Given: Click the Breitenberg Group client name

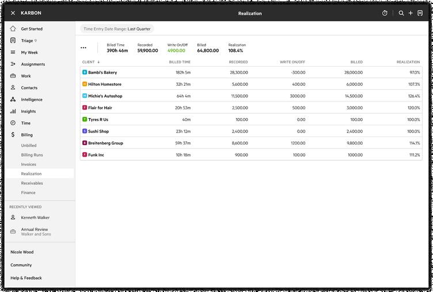Looking at the screenshot, I should click(105, 143).
